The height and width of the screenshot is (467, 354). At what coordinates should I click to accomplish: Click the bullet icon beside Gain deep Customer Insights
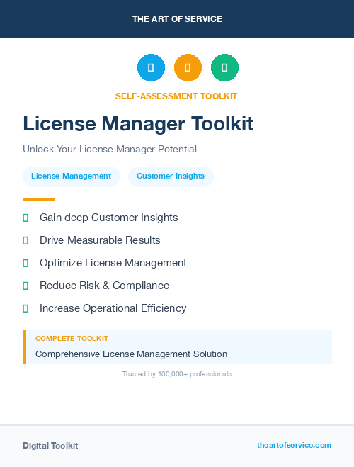tap(25, 218)
